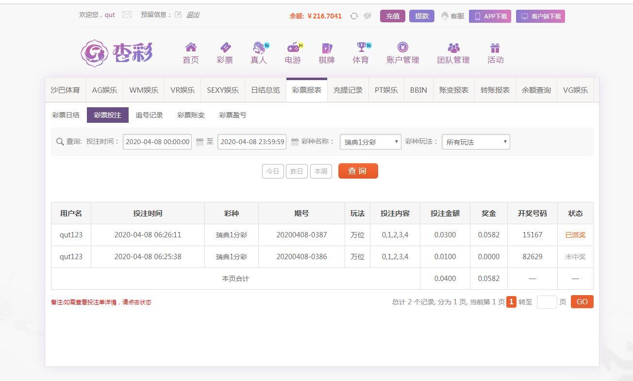Open 追号记录 sub-tab
The image size is (633, 381).
(x=149, y=115)
